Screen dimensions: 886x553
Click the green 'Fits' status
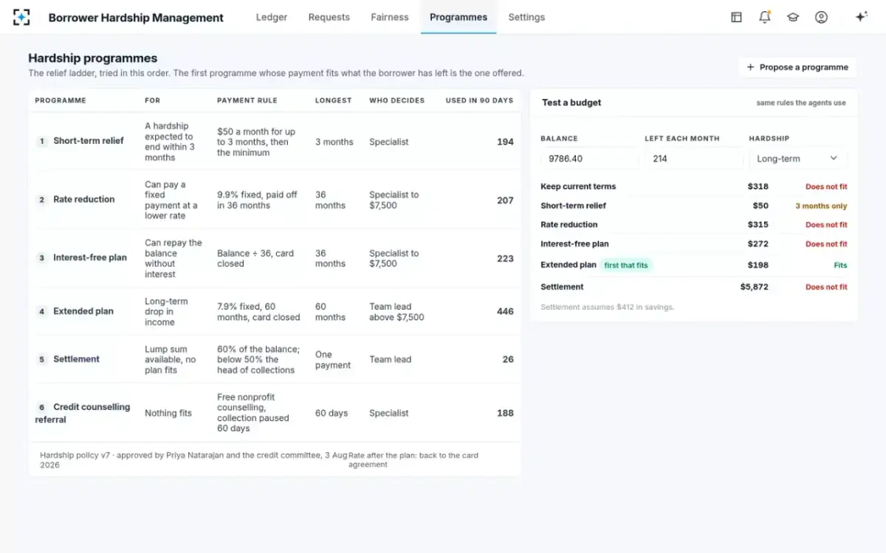coord(840,265)
